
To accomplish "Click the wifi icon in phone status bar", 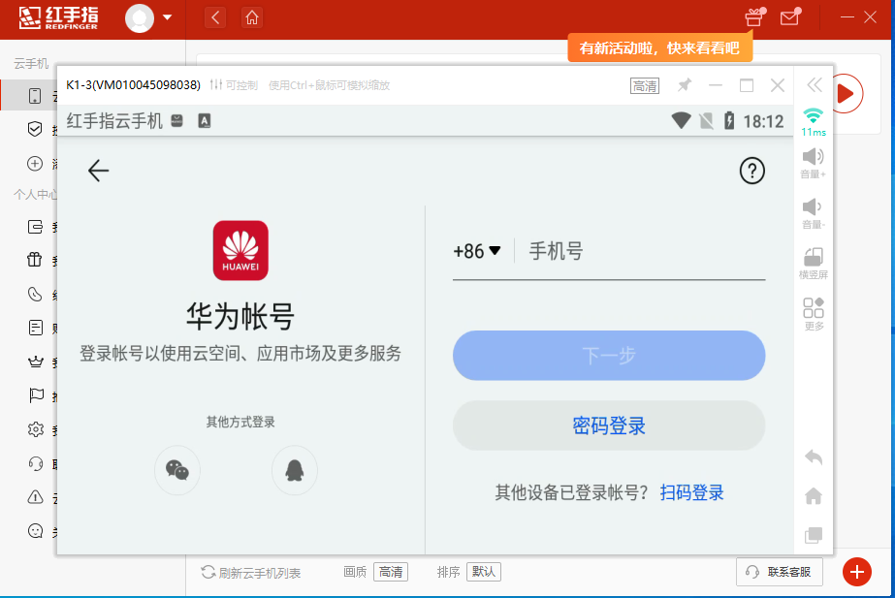I will point(681,121).
